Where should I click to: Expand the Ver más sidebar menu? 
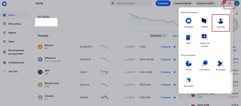(13, 71)
